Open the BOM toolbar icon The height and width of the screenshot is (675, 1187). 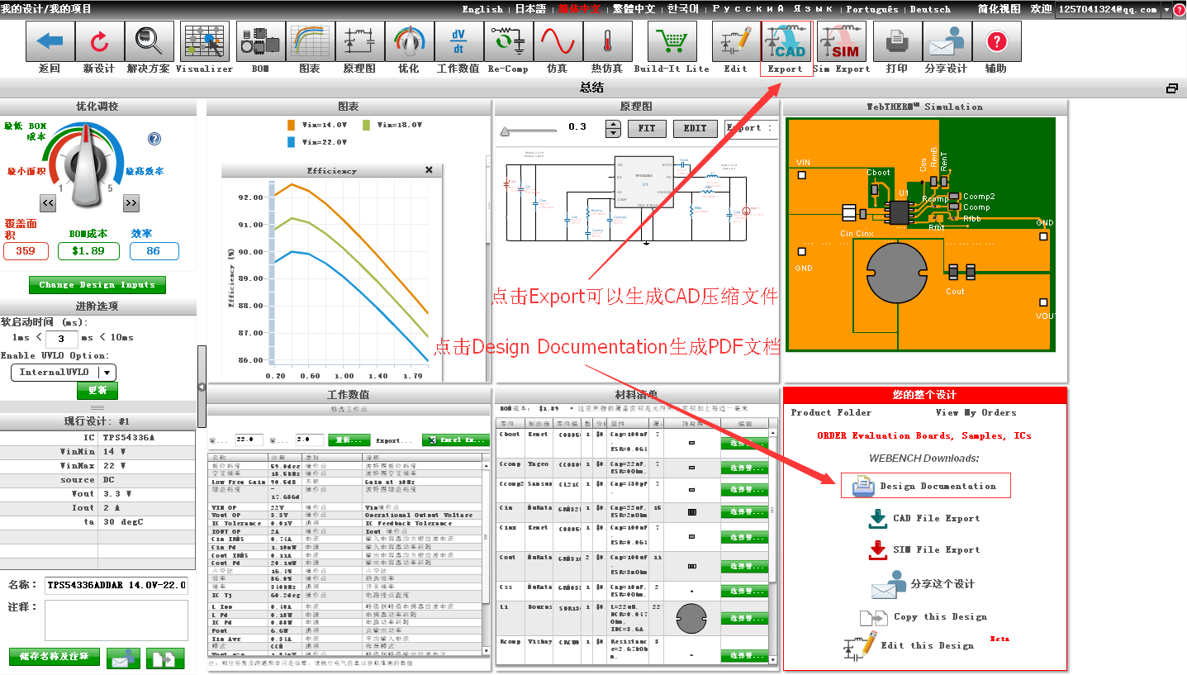point(261,41)
